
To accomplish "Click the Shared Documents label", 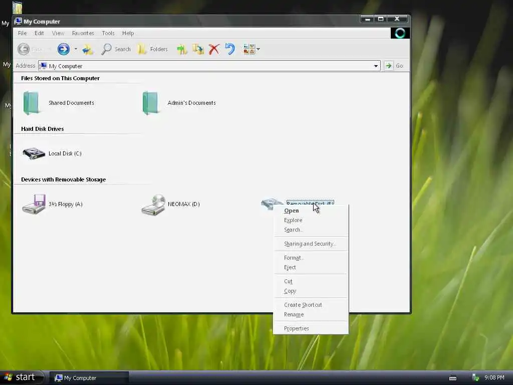I will [71, 103].
